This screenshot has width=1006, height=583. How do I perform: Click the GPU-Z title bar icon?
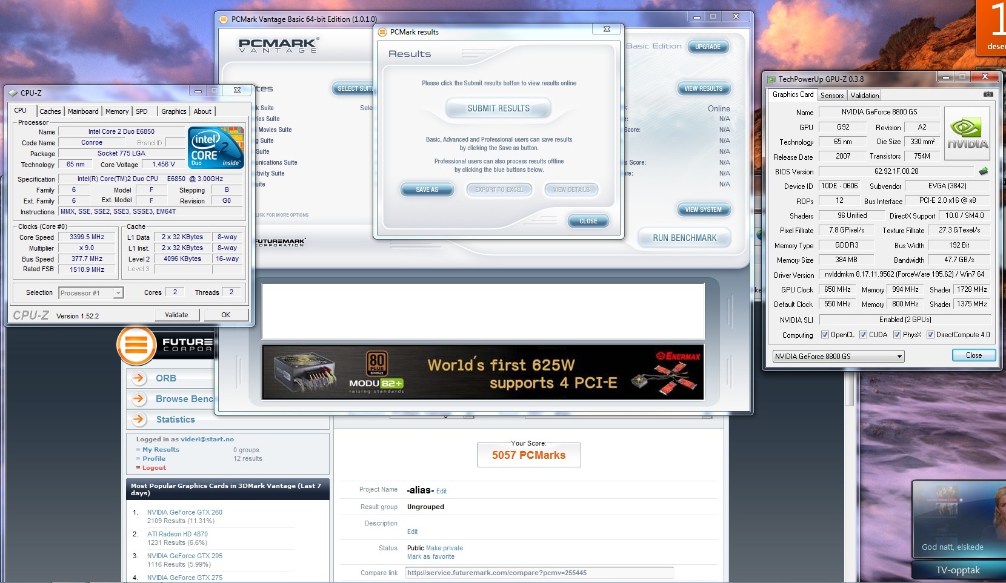pyautogui.click(x=771, y=79)
